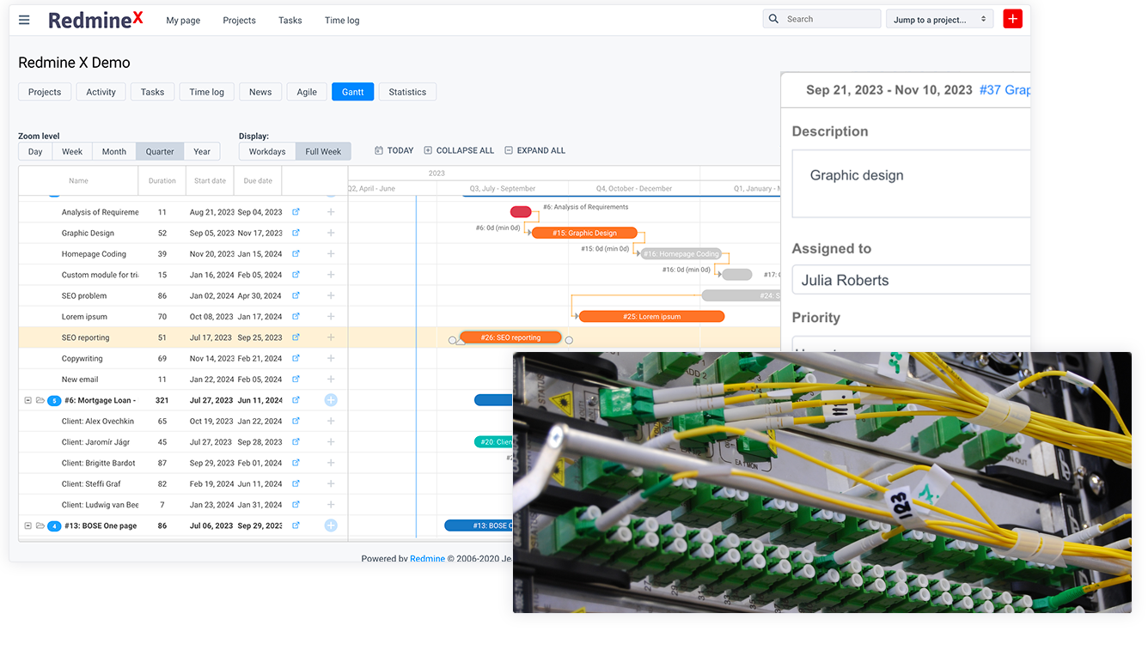Open the Redmine footer link
This screenshot has width=1148, height=668.
427,559
